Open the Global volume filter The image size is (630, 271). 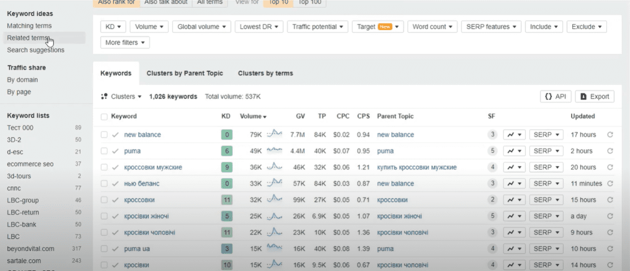pyautogui.click(x=201, y=27)
